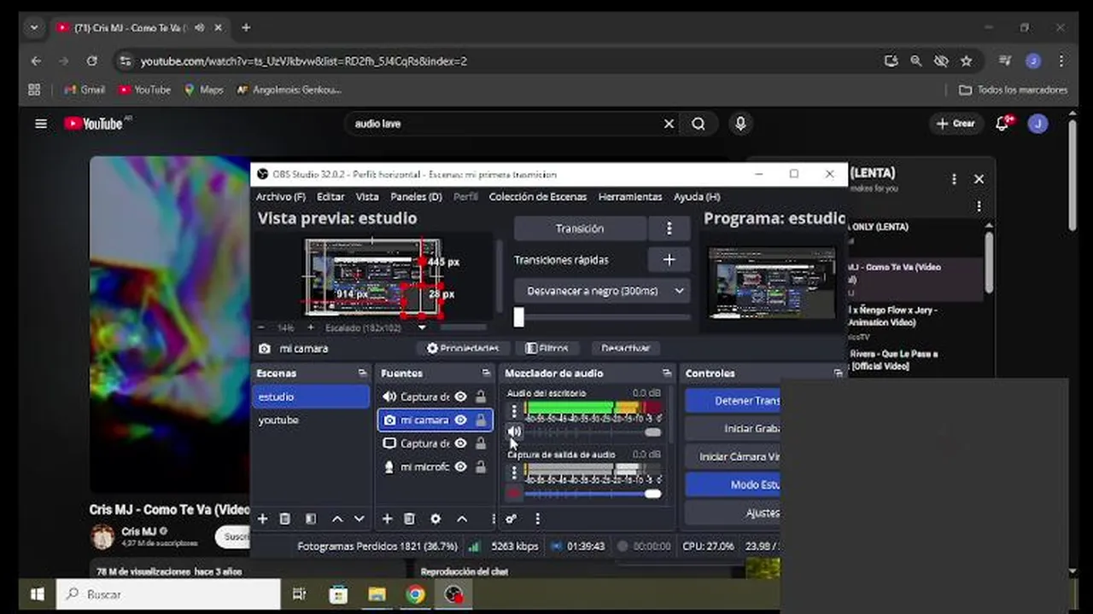The image size is (1093, 614).
Task: Open YouTube playlist three-dot menu
Action: point(954,179)
